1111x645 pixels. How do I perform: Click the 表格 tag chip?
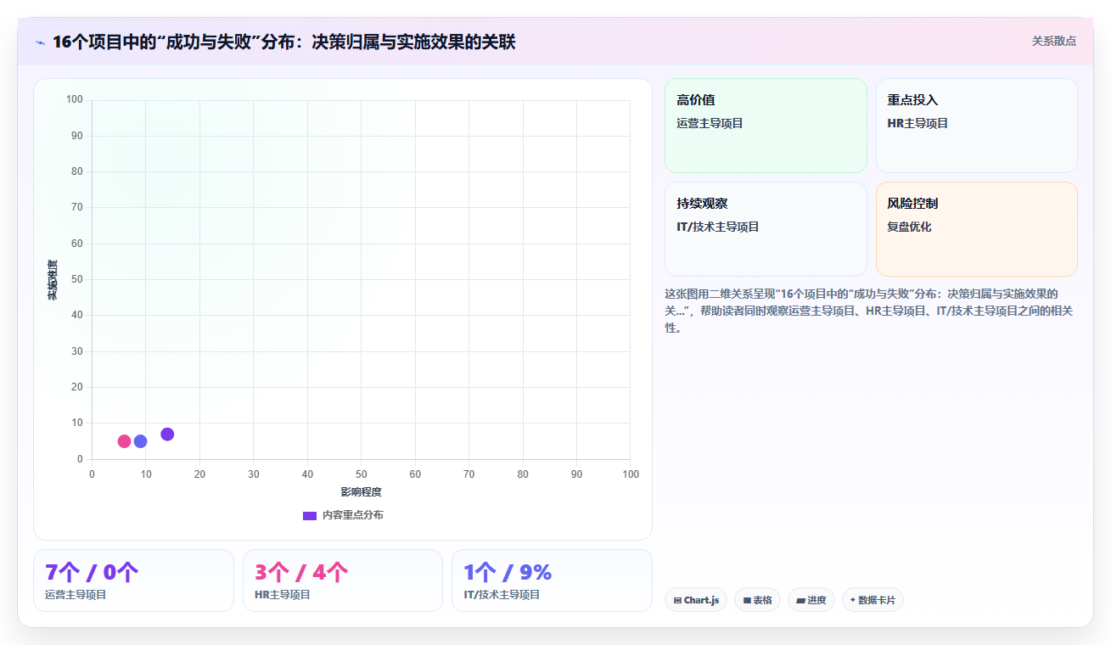click(757, 600)
